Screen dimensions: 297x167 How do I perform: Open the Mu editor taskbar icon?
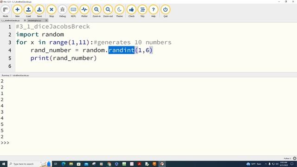pyautogui.click(x=162, y=164)
